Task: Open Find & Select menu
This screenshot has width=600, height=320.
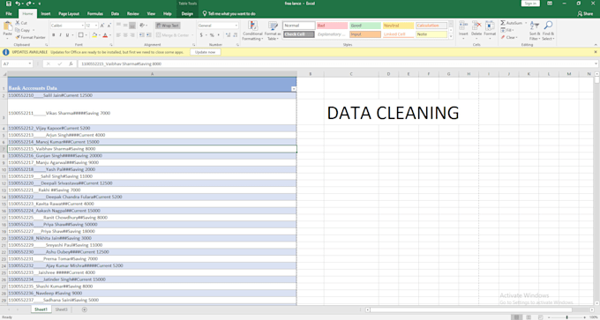Action: point(548,31)
